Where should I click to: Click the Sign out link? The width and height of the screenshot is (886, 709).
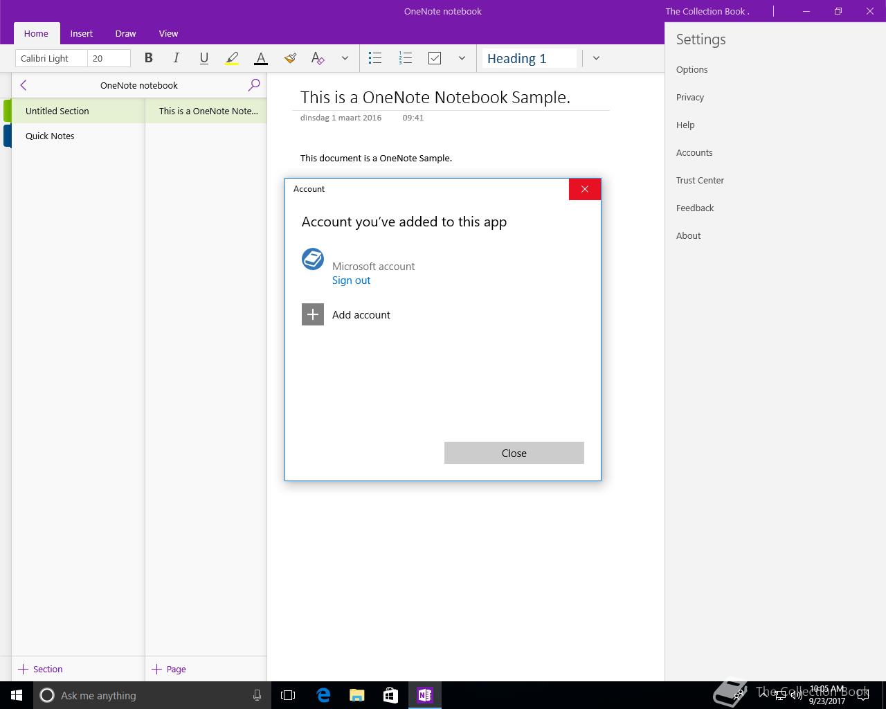351,280
